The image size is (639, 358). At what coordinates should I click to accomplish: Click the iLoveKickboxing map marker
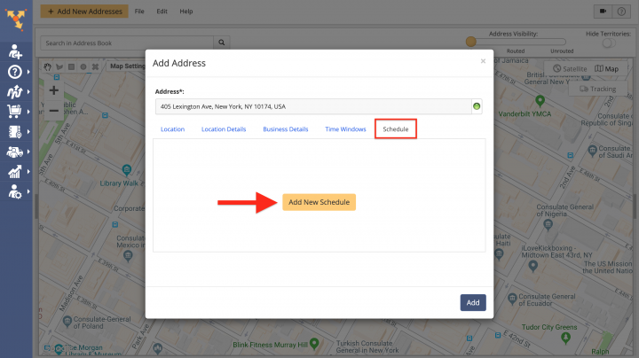coord(532,266)
